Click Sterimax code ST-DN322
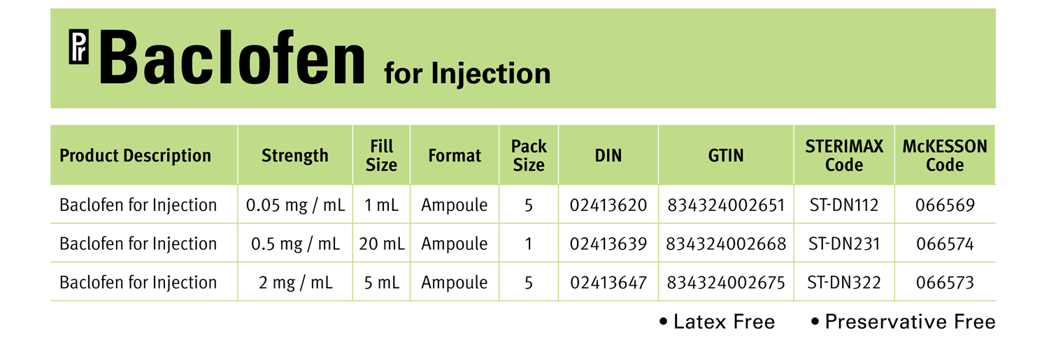 pyautogui.click(x=844, y=282)
